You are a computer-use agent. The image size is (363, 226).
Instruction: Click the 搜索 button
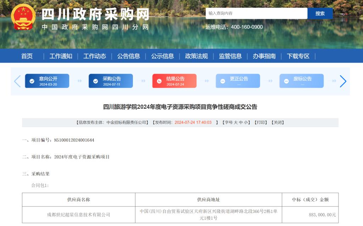tap(320, 13)
